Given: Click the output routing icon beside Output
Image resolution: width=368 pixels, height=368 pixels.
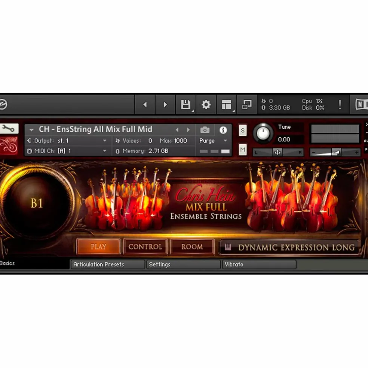Looking at the screenshot, I should [29, 141].
